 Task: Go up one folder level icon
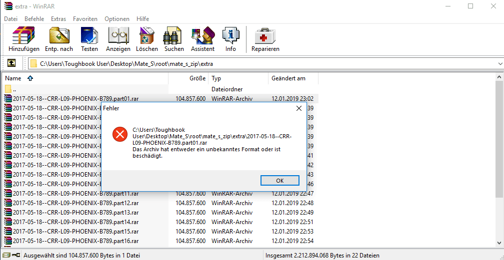click(11, 63)
